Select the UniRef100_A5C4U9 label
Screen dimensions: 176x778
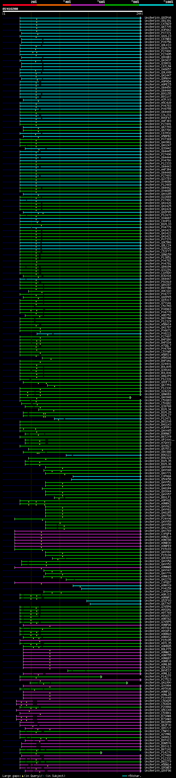coord(158,103)
